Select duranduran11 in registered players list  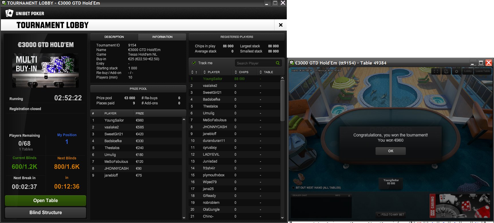[235, 141]
